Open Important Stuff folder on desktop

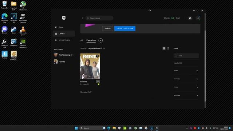point(14,6)
